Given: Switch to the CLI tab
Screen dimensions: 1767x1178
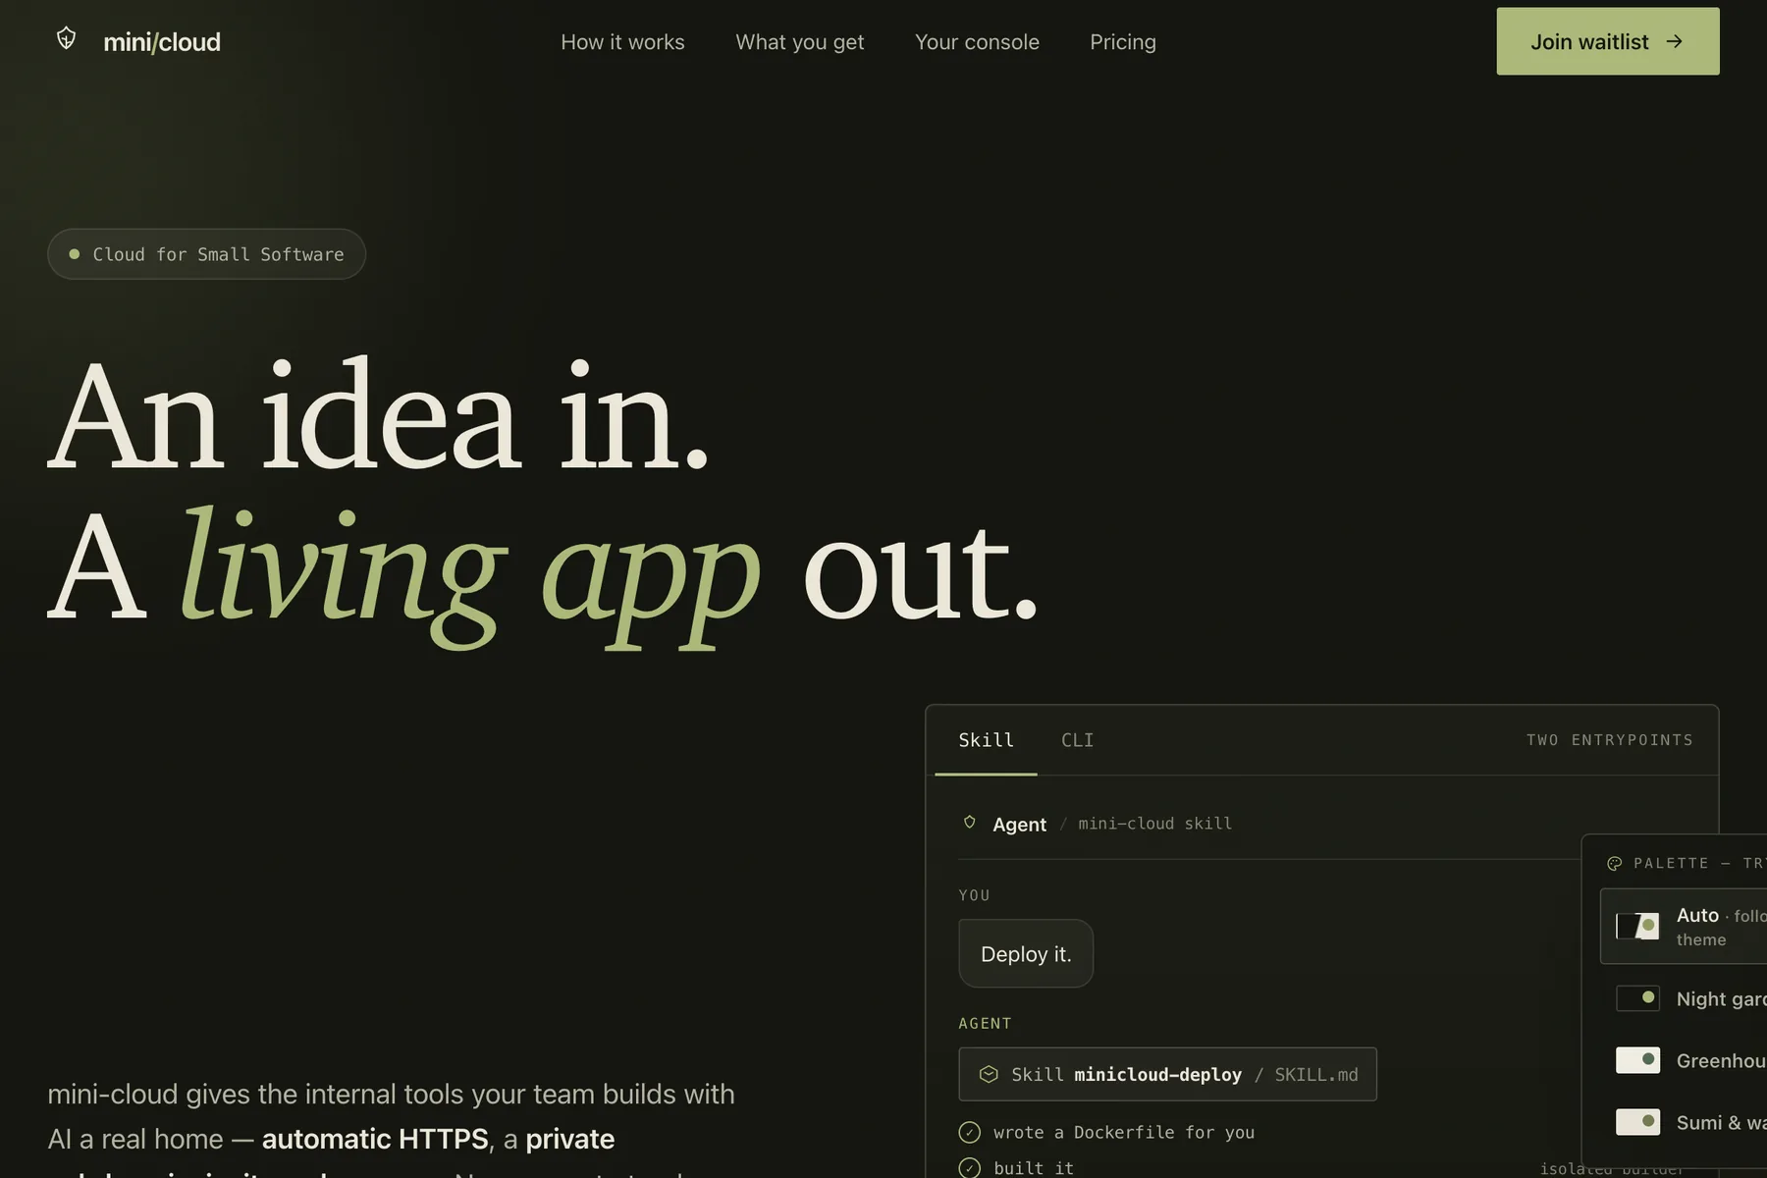Looking at the screenshot, I should tap(1077, 740).
